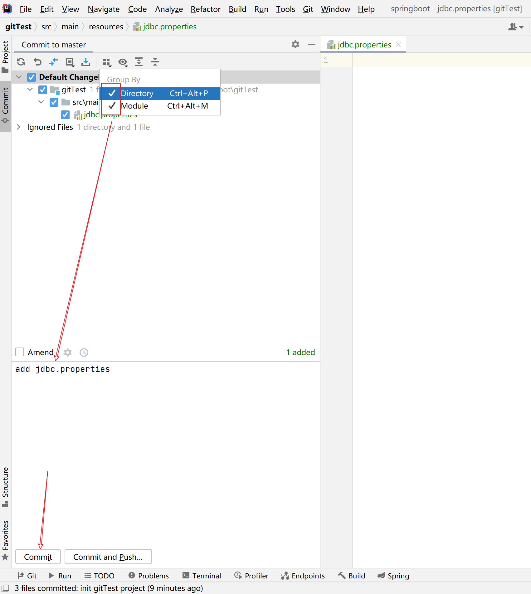Open commit message history clock icon
The width and height of the screenshot is (531, 594).
point(84,353)
